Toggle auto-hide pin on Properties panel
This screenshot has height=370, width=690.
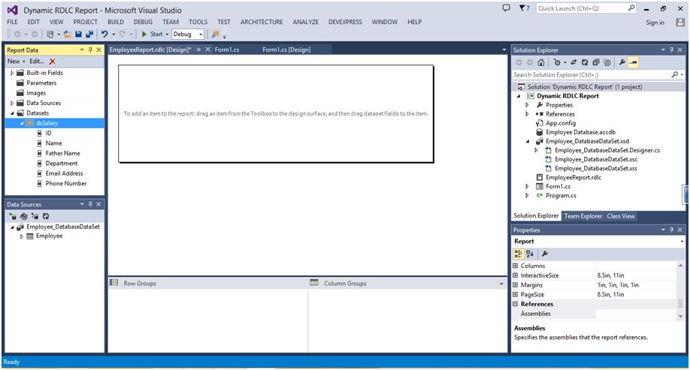671,230
